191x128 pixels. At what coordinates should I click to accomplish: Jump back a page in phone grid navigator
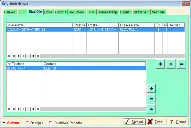coord(14,109)
